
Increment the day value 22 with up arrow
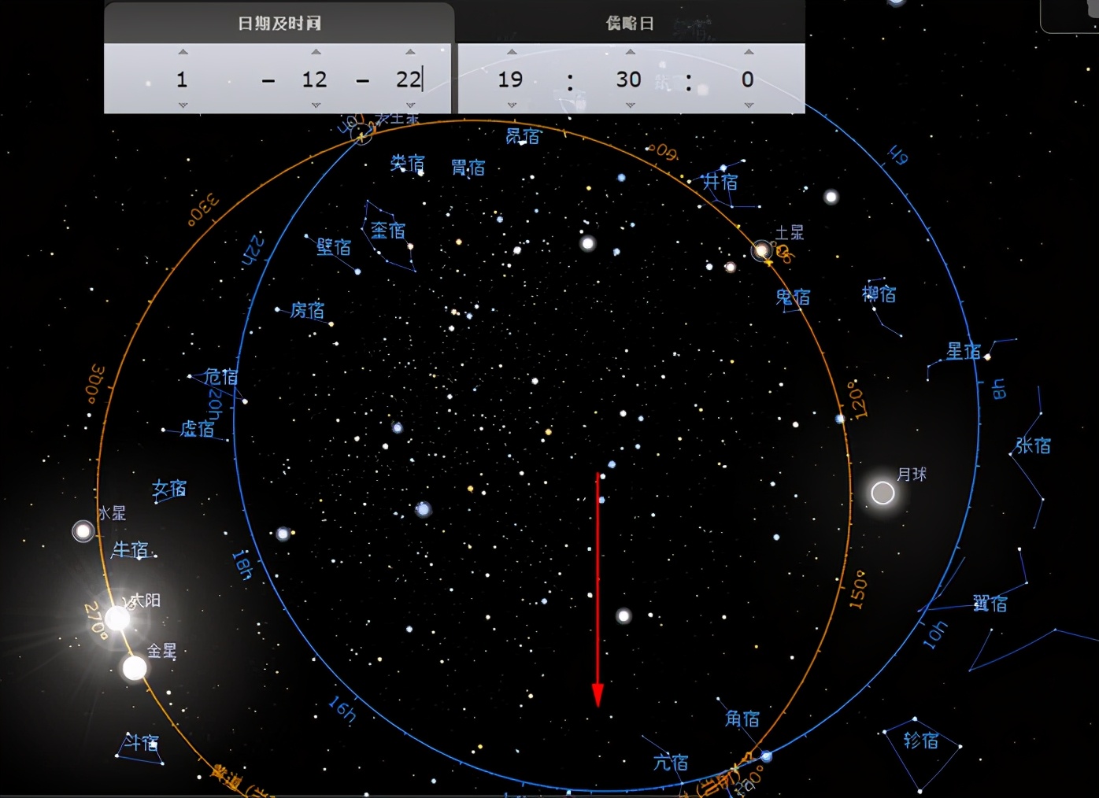(x=410, y=52)
